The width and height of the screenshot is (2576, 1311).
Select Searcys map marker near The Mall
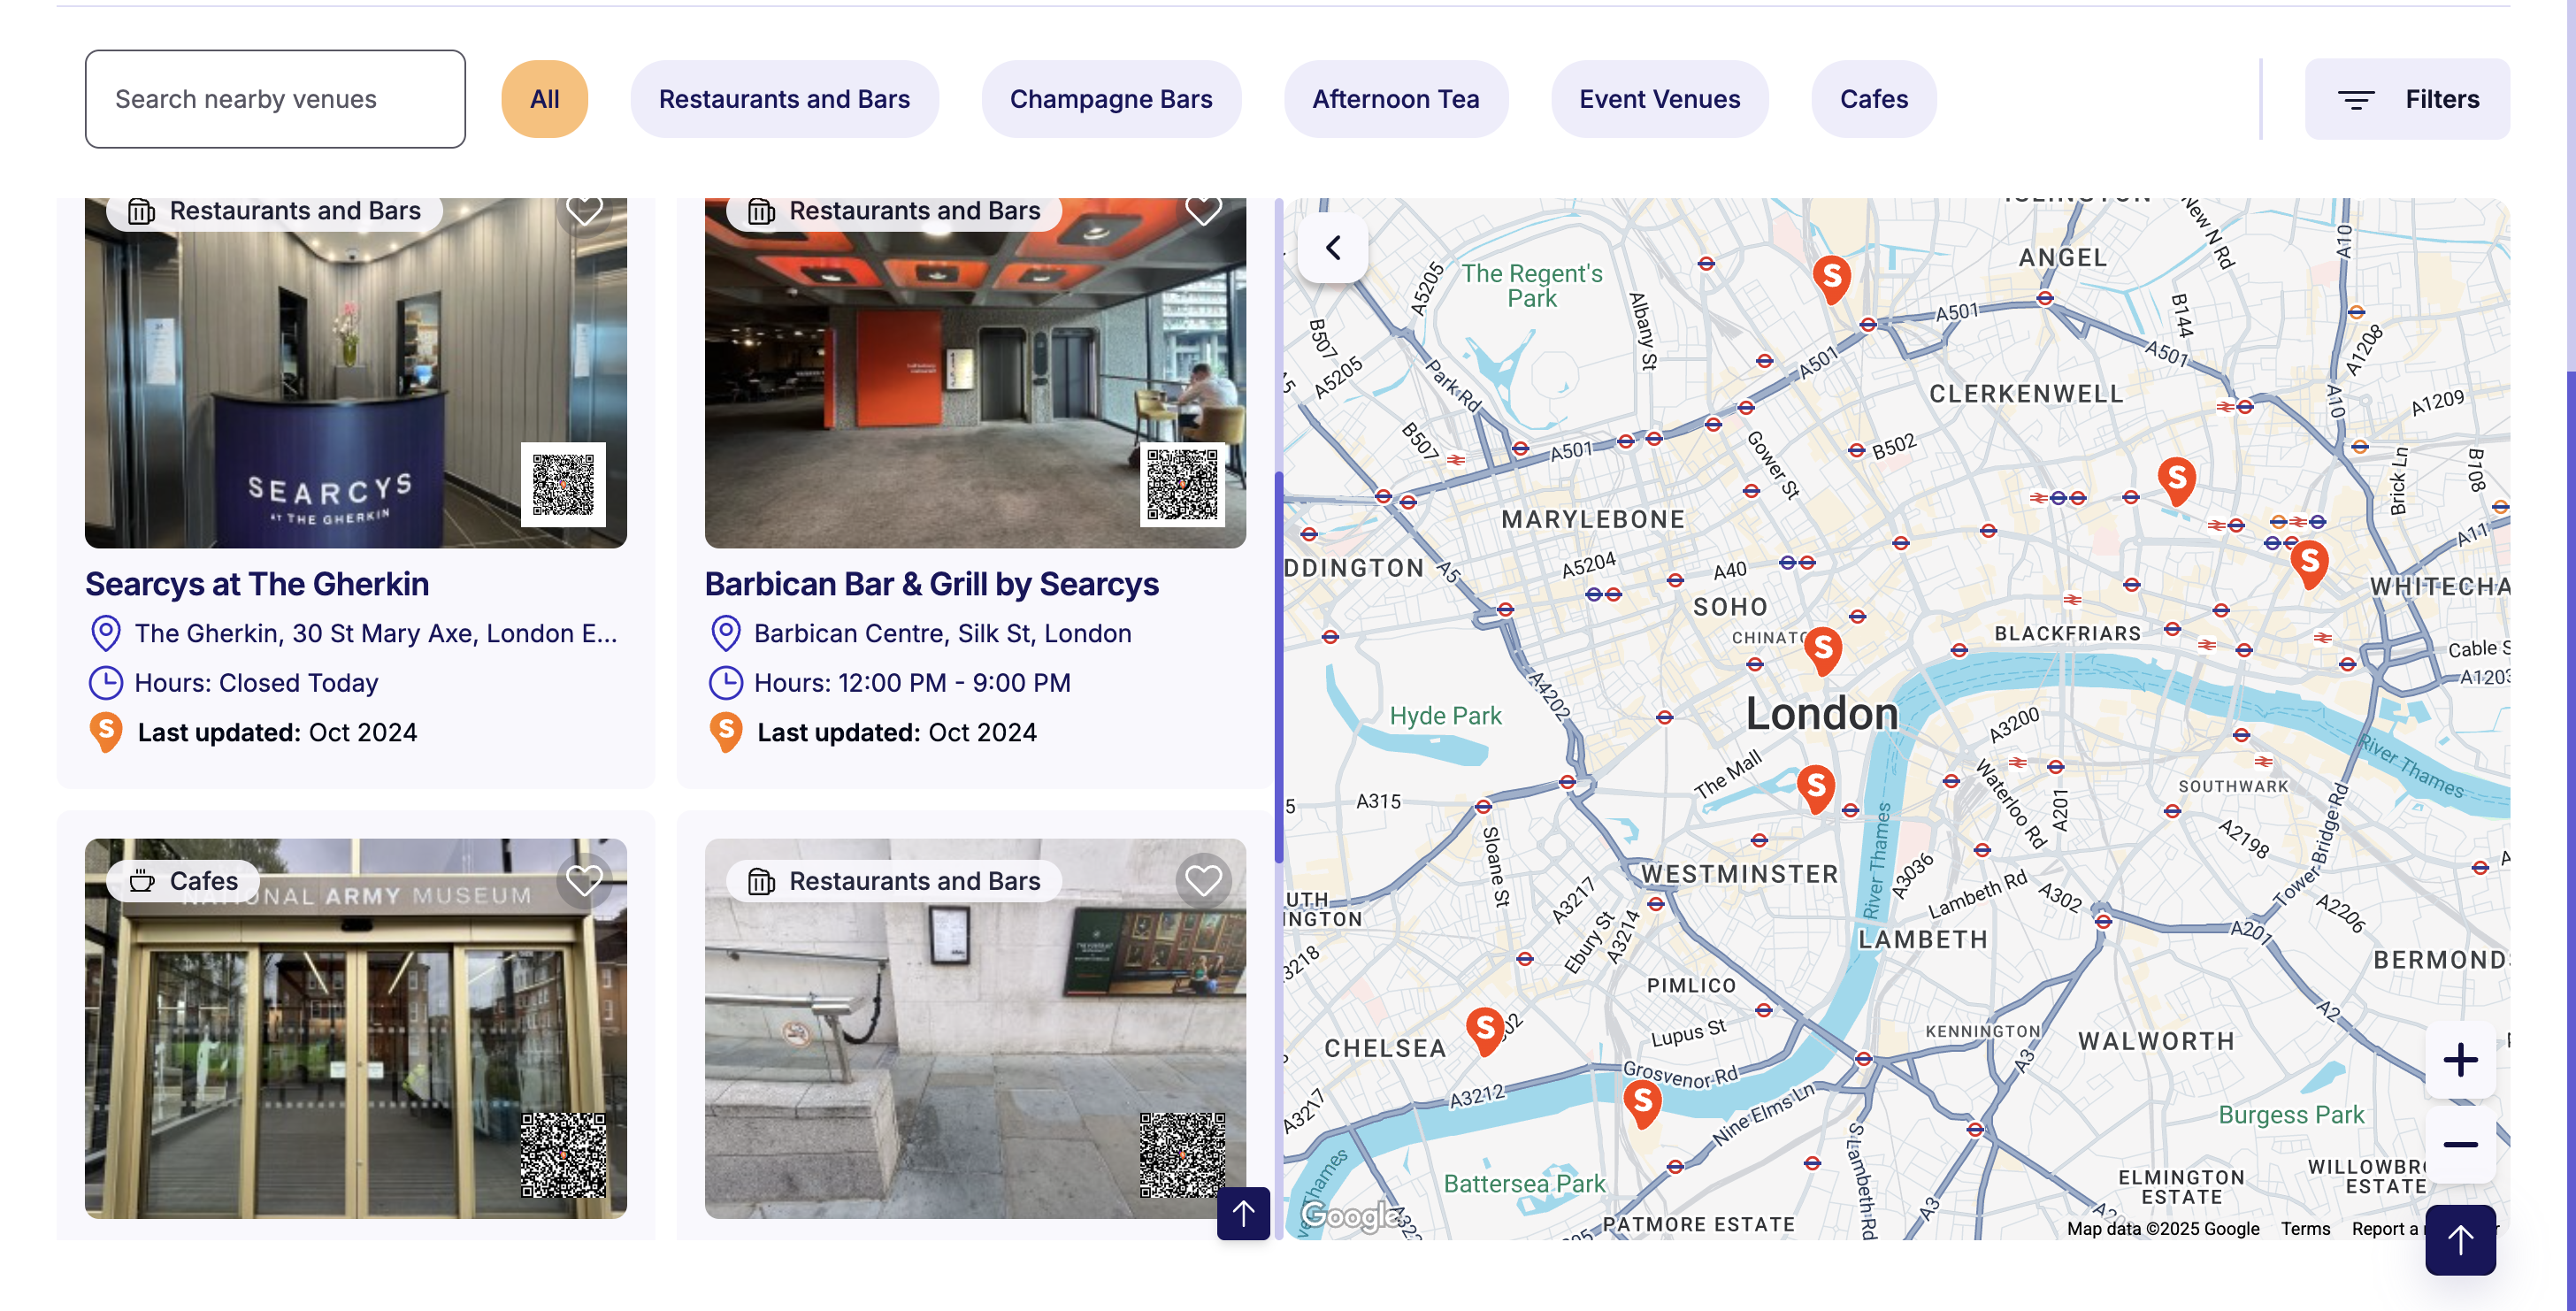click(x=1816, y=789)
